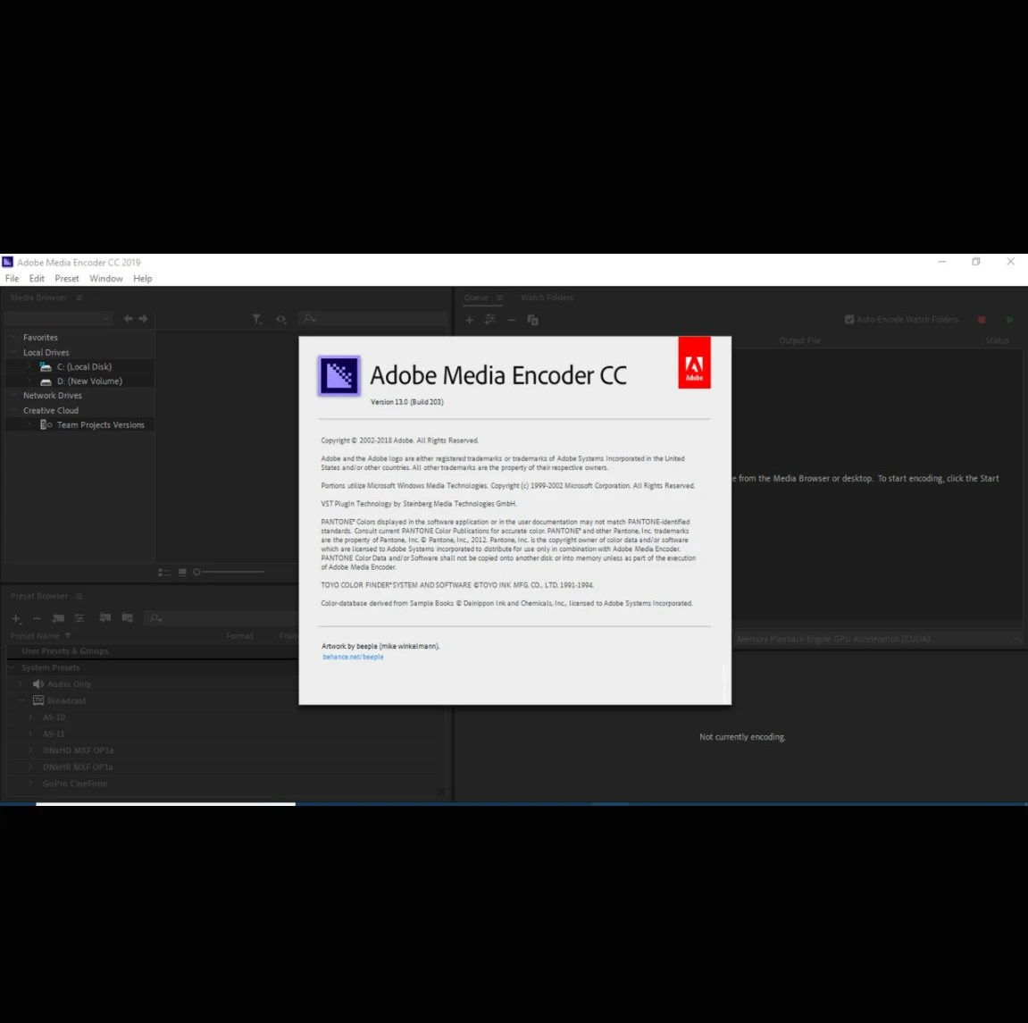Collapse the Network Drives tree node

tap(13, 396)
